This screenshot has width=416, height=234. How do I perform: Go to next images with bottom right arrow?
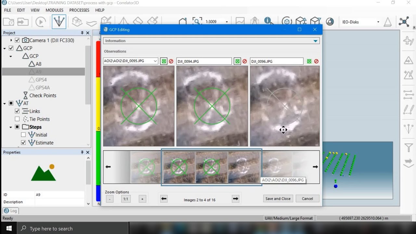tap(236, 199)
